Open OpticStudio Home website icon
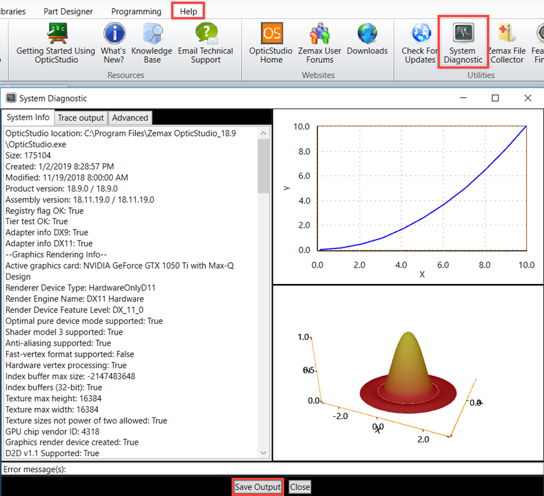Screen dimensions: 544x496 pos(271,33)
